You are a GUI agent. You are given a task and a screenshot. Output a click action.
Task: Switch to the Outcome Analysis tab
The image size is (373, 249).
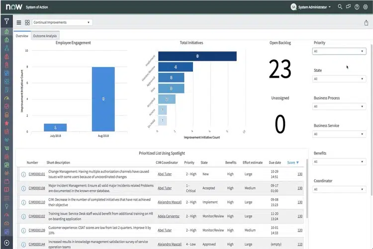pos(44,36)
